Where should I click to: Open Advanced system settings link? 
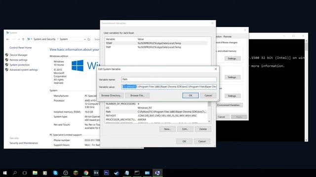24,70
